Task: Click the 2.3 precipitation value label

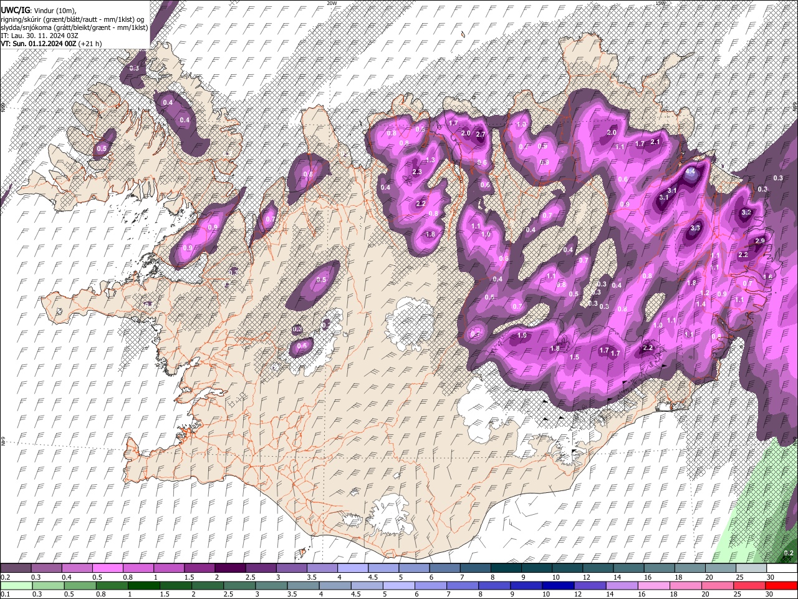Action: pos(417,172)
